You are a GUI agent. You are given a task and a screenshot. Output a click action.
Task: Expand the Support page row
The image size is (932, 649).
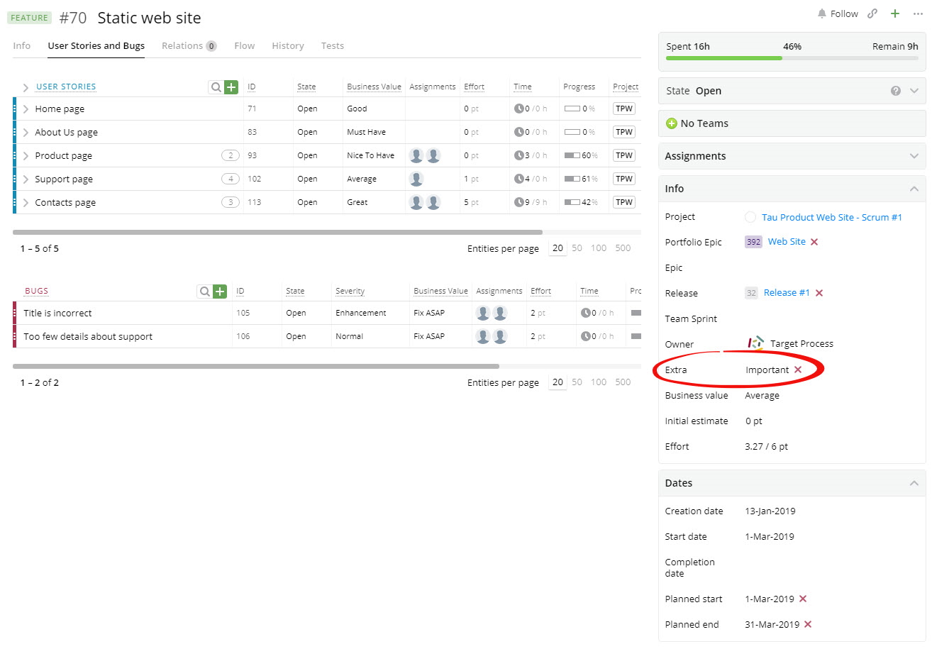pos(26,179)
